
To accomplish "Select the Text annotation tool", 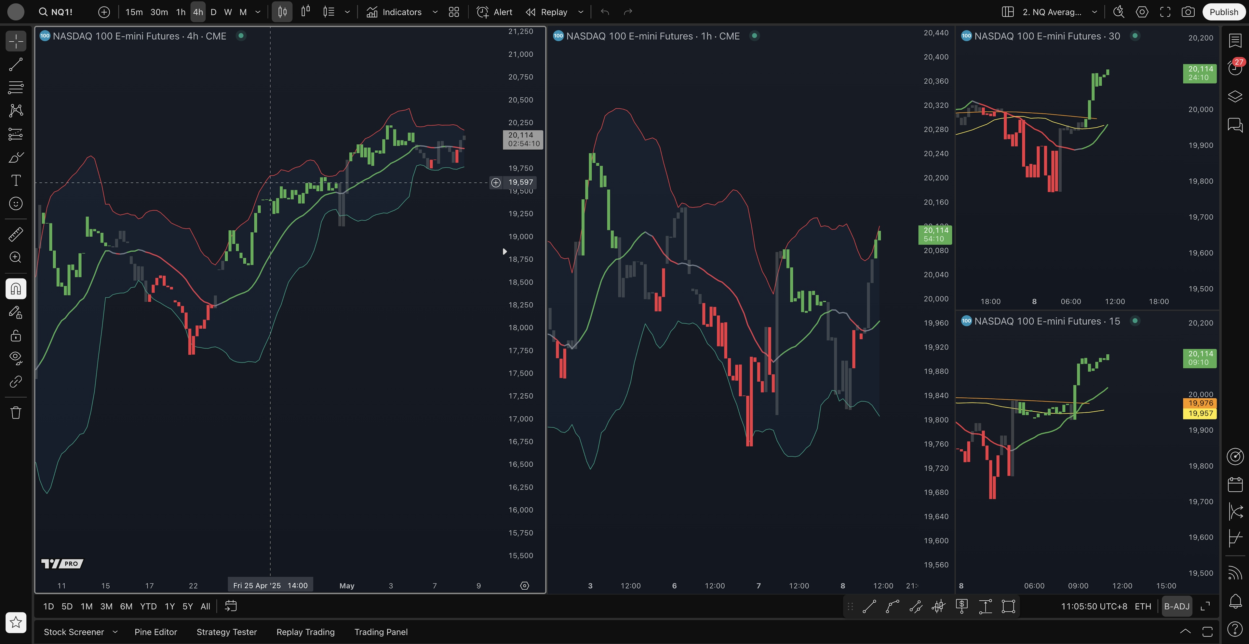I will 16,180.
